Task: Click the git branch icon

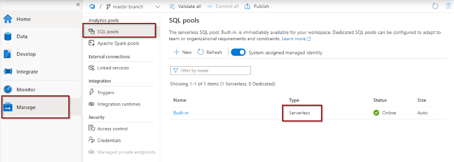Action: pos(109,6)
